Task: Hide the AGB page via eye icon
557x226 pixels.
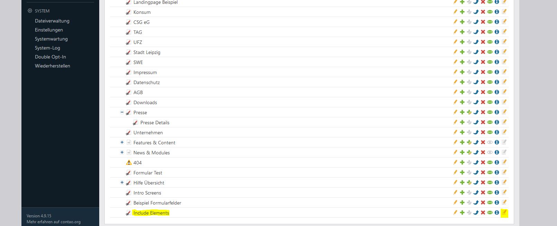Action: (x=490, y=92)
